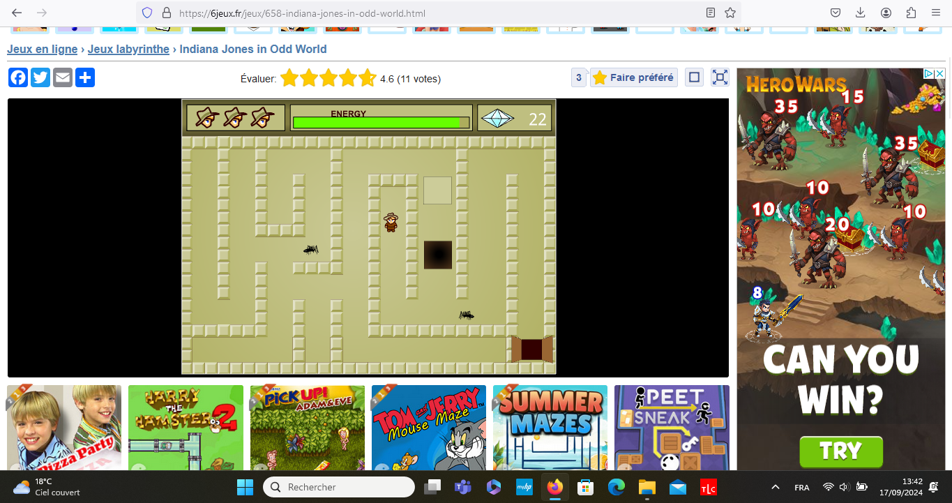Open Copilot from taskbar
Image resolution: width=952 pixels, height=503 pixels.
494,487
